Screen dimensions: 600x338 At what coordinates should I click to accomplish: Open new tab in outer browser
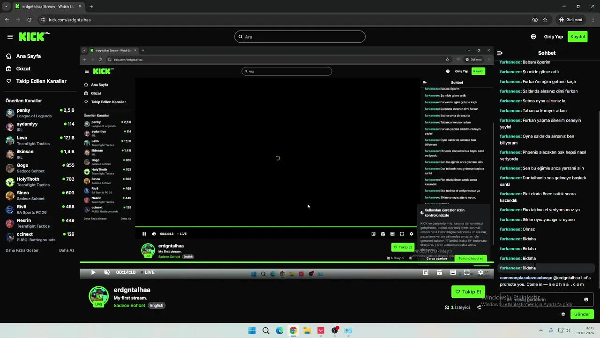click(91, 7)
